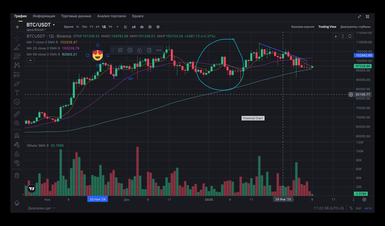Toggle the авто auto scale
Viewport: 385px width, 226px height.
(368, 208)
